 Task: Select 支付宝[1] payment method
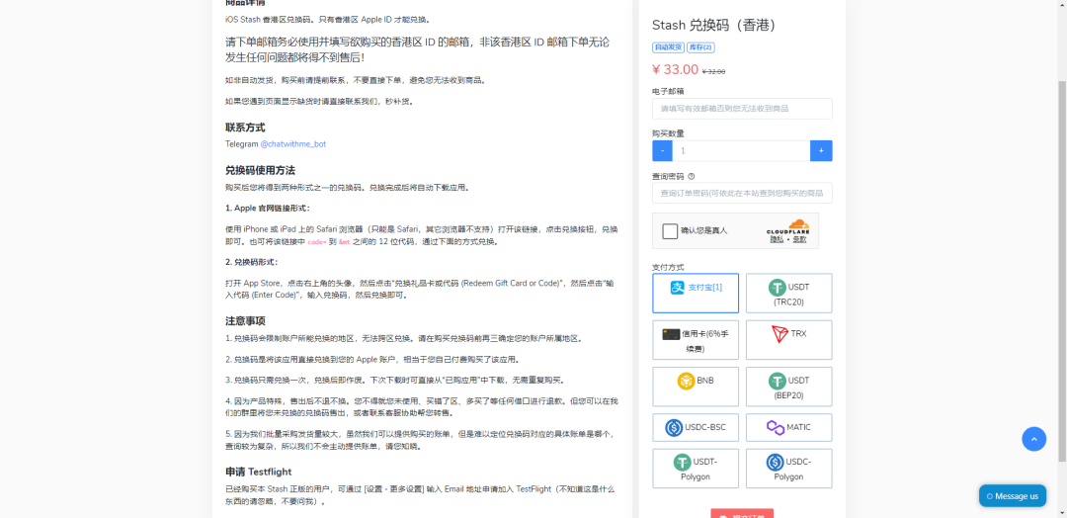[696, 293]
